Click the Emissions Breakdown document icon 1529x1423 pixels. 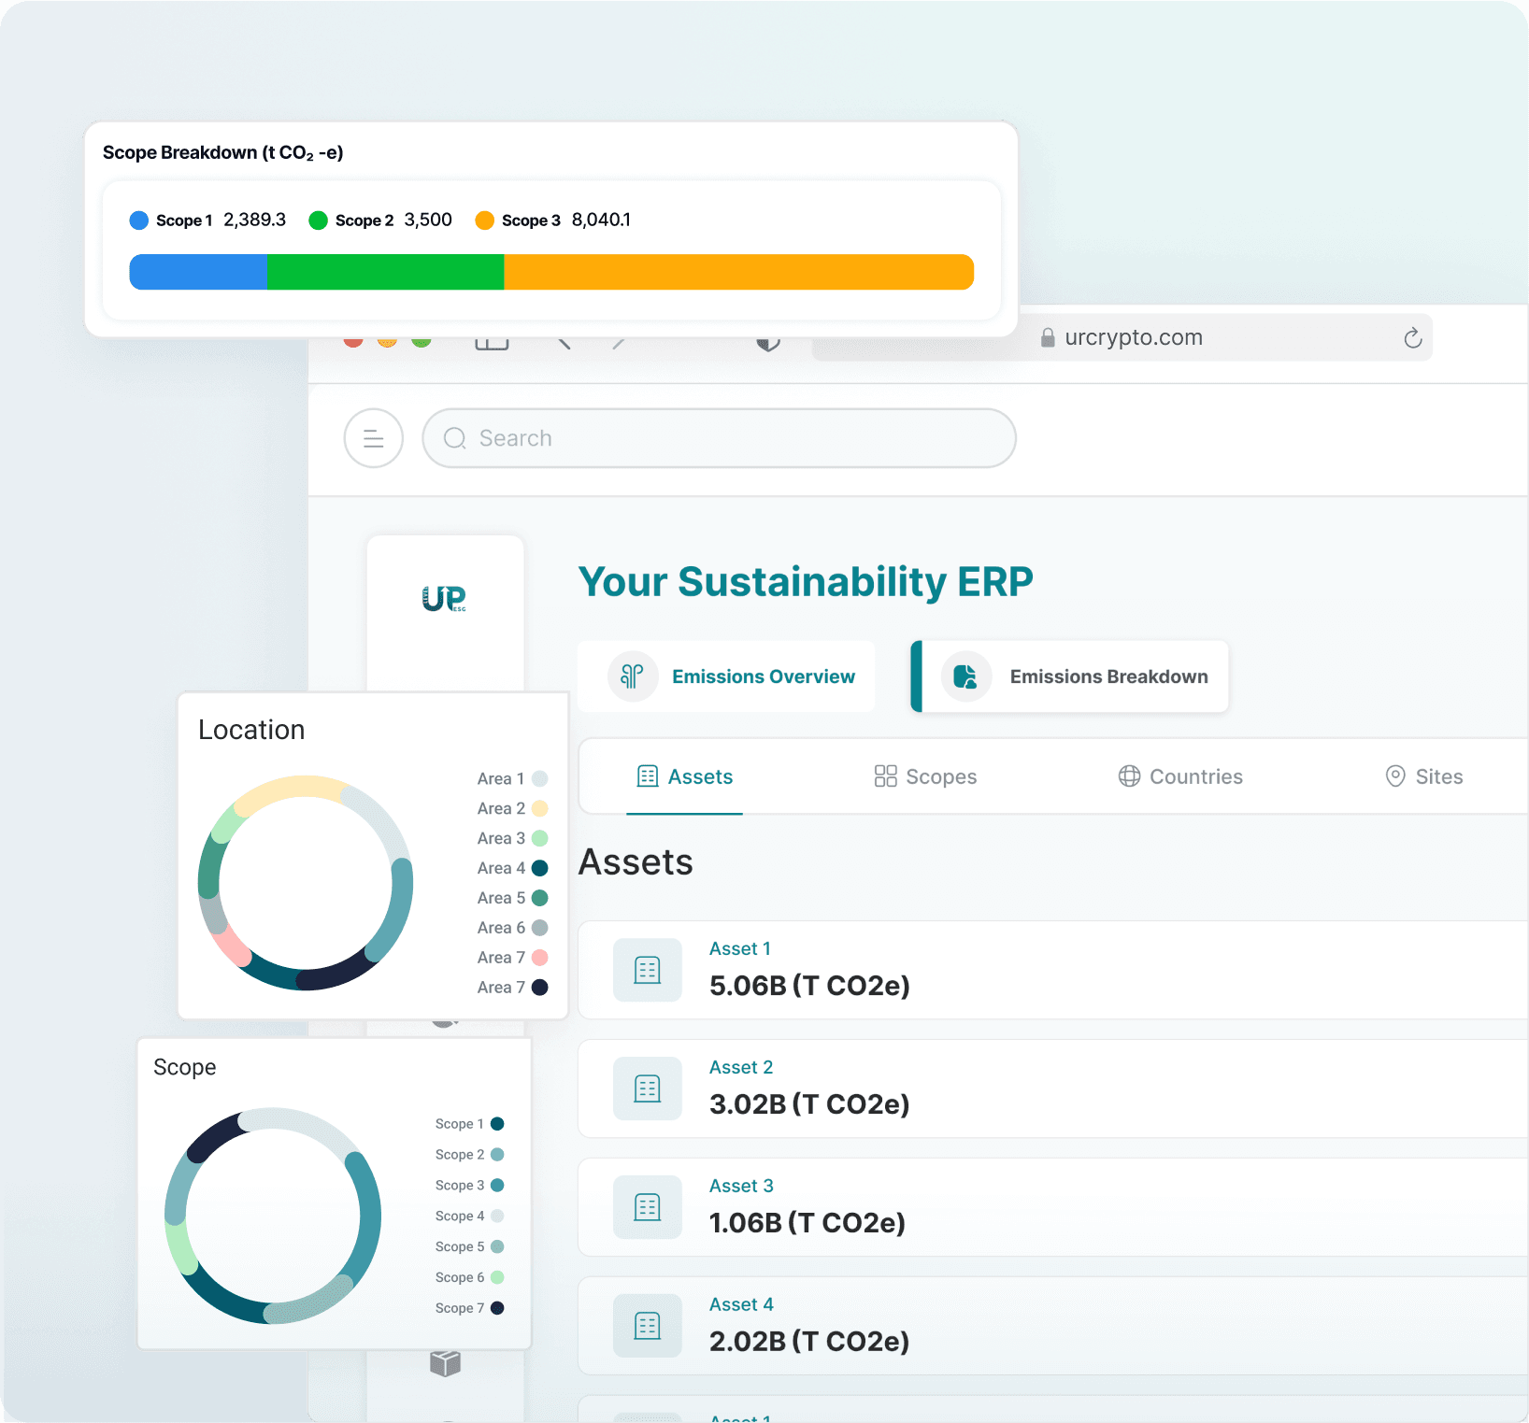point(967,676)
